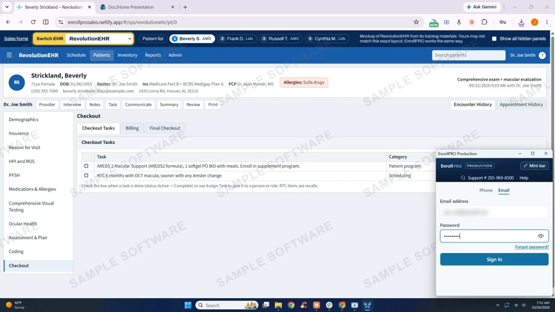Click the Windows taskbar Search box
The height and width of the screenshot is (312, 555).
(x=227, y=305)
